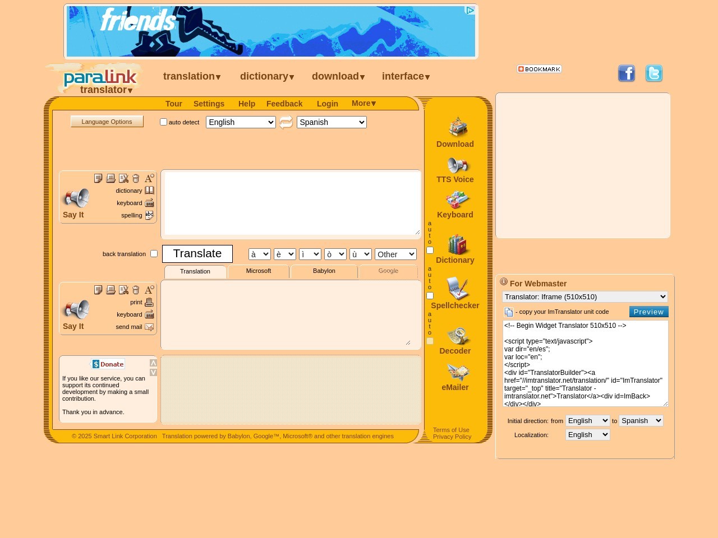This screenshot has width=718, height=538.
Task: Copy the source text with the copy icon
Action: tap(98, 178)
